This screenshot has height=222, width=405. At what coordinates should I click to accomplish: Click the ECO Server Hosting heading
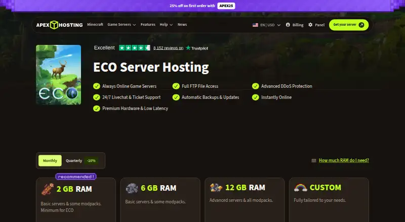click(151, 67)
